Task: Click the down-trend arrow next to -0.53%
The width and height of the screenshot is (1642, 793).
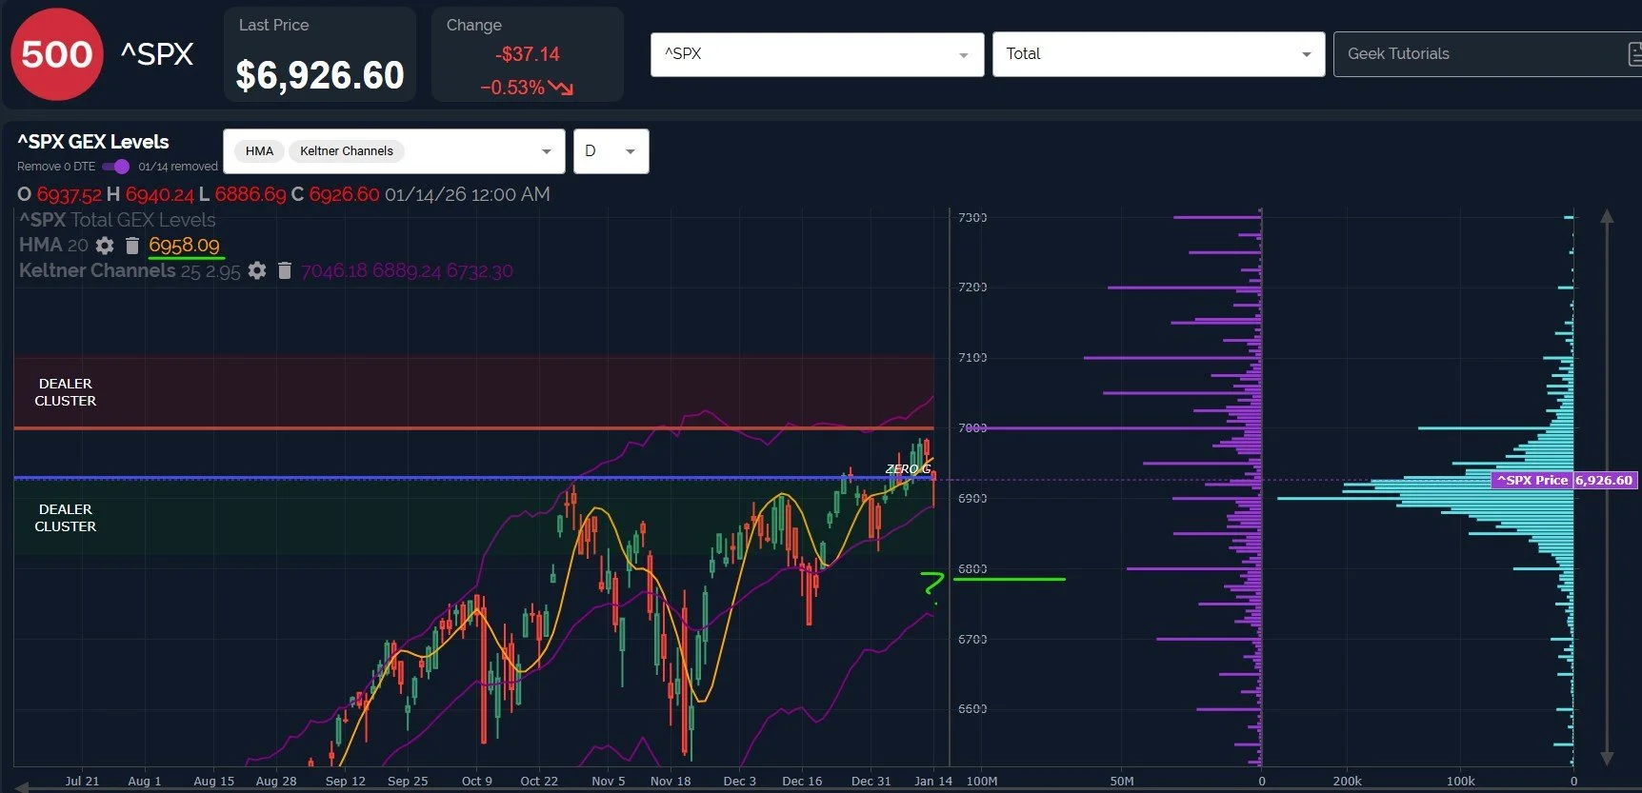Action: pyautogui.click(x=561, y=88)
